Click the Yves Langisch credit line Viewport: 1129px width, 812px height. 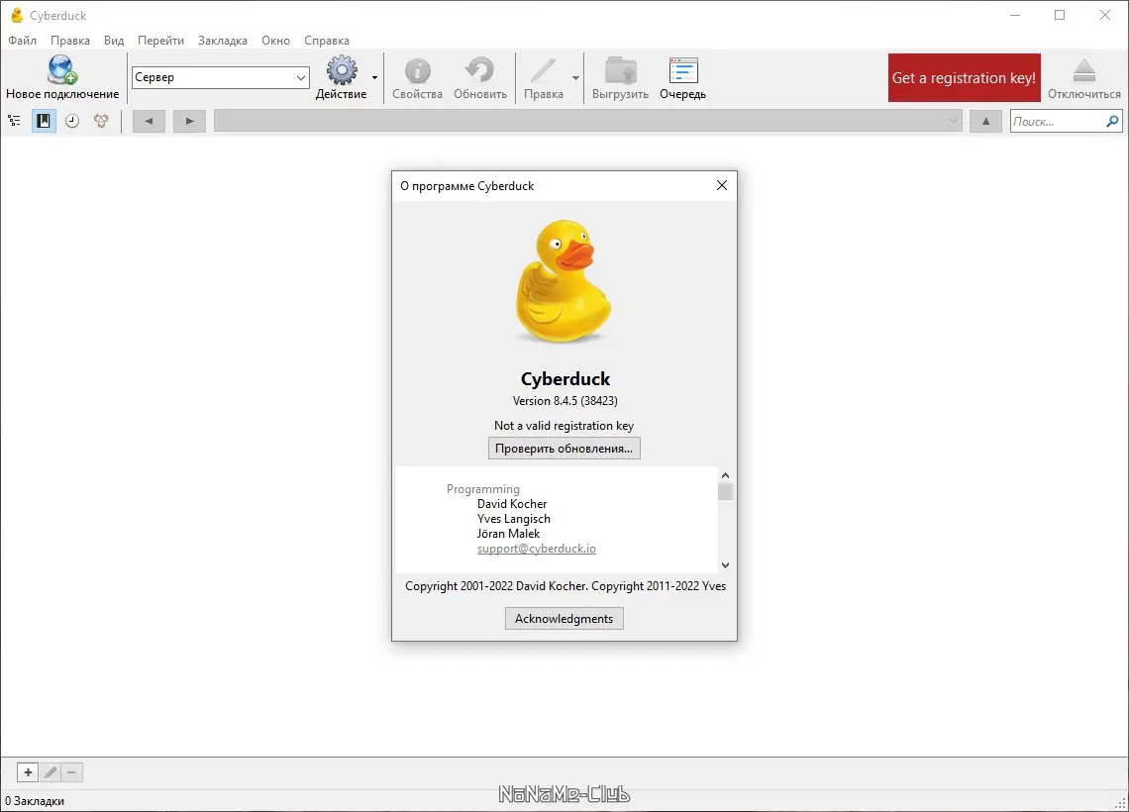click(513, 519)
